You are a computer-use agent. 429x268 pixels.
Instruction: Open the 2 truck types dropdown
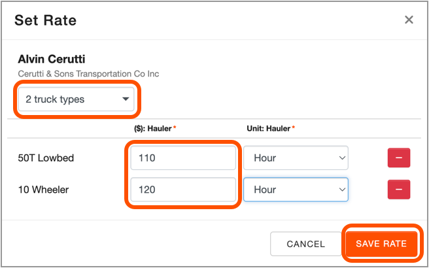(x=76, y=99)
